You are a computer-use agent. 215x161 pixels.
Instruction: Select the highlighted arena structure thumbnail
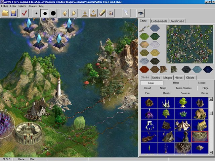pyautogui.click(x=200, y=137)
